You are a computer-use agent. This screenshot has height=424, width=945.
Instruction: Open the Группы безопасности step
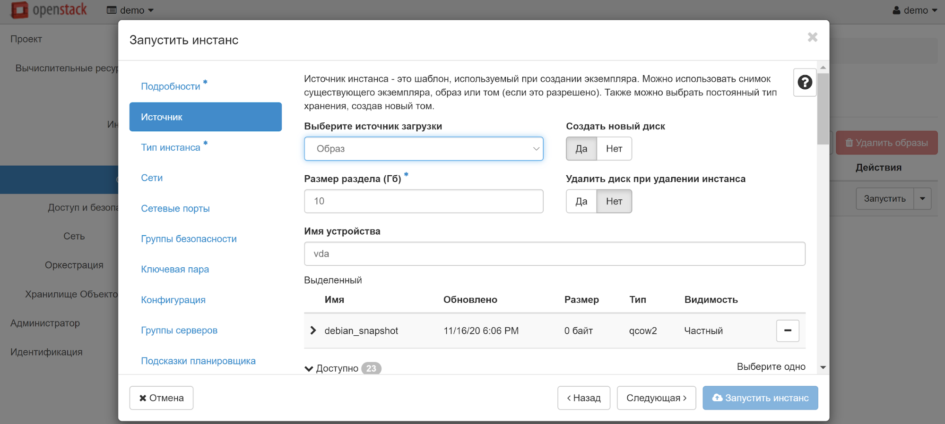(x=189, y=239)
